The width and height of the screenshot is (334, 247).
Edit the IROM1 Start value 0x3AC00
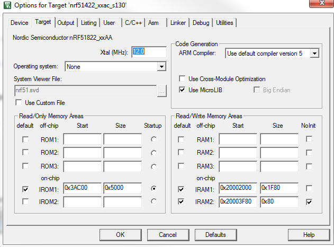click(x=82, y=188)
